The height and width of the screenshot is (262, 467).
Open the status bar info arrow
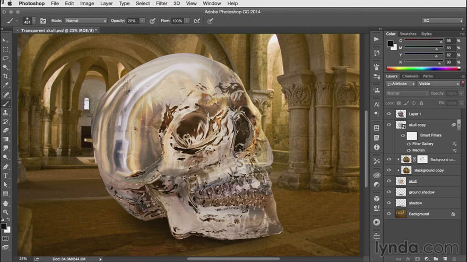[100, 259]
